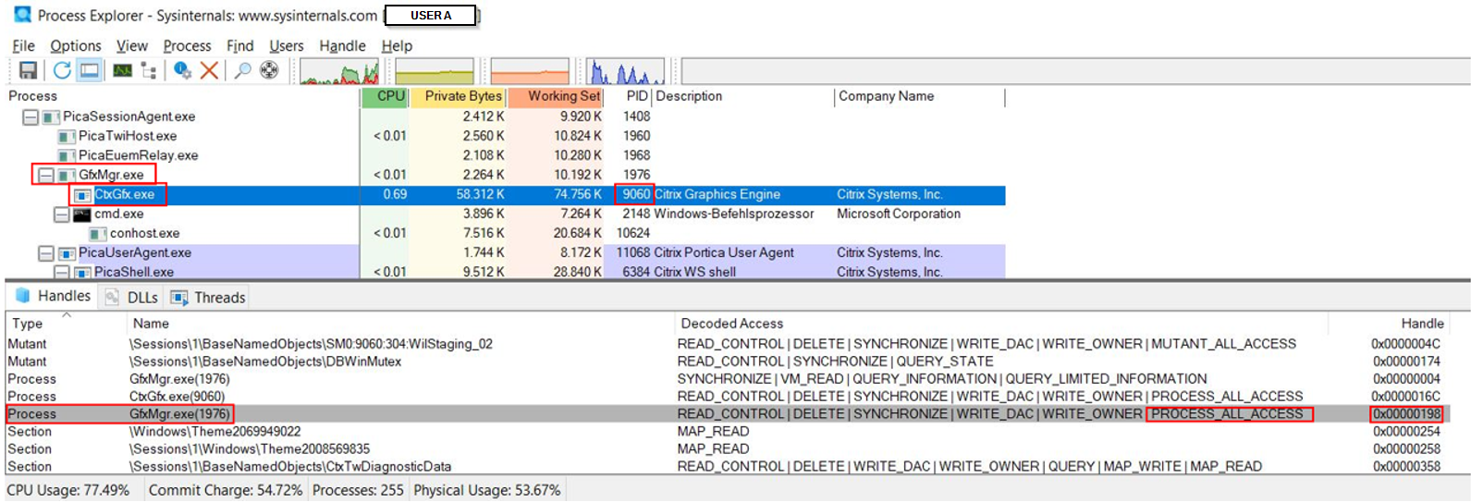Sort by the Private Bytes column header
1471x502 pixels.
click(459, 96)
